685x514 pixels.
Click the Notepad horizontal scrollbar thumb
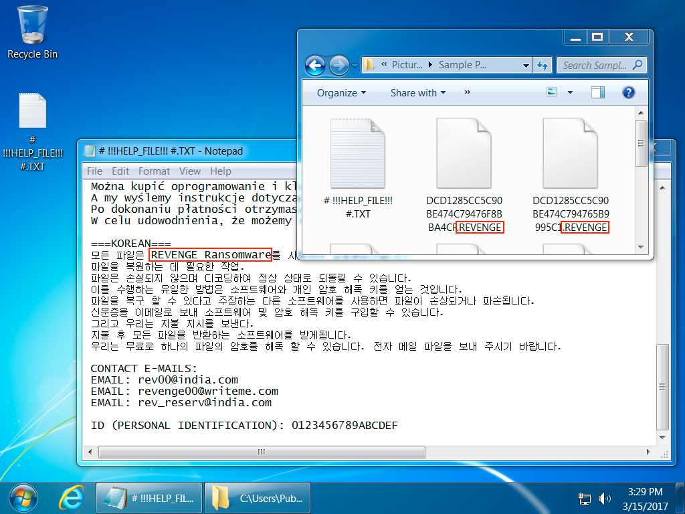click(x=262, y=452)
